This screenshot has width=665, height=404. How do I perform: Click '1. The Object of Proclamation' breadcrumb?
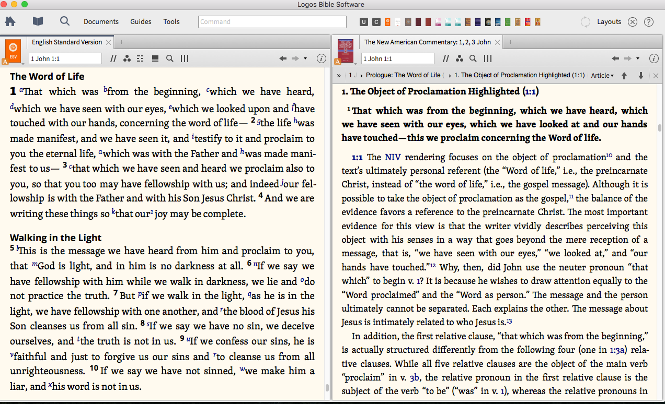[x=520, y=76]
